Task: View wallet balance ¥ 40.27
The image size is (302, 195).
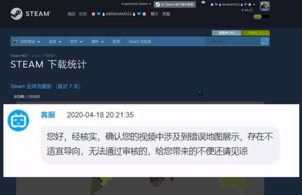Action: click(x=247, y=10)
